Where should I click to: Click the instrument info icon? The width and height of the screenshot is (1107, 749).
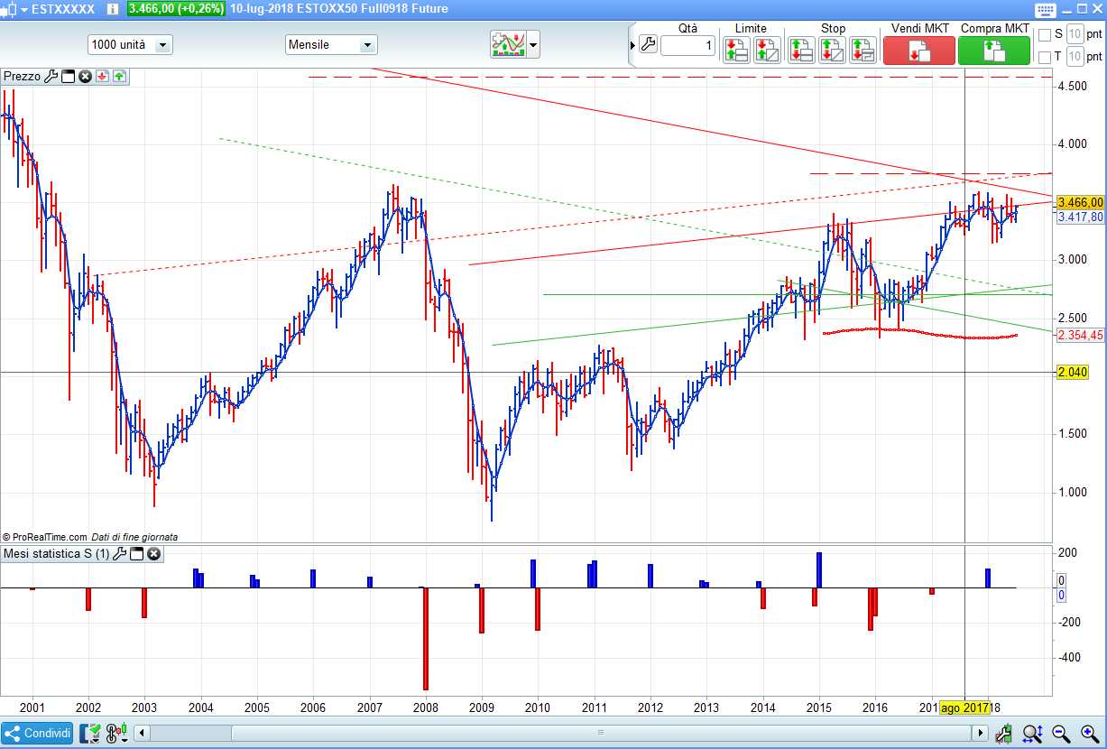112,9
